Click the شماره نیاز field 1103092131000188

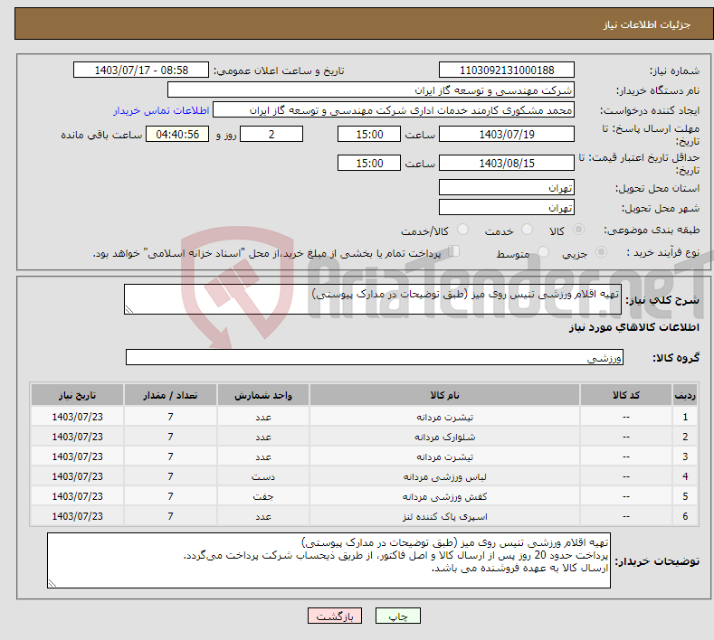tap(507, 70)
